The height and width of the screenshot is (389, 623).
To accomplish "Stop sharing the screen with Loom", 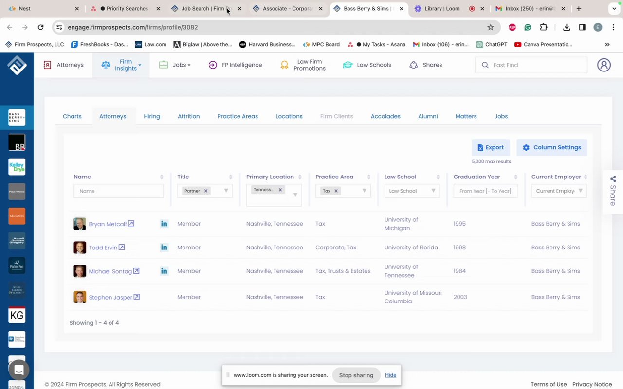I will tap(356, 375).
